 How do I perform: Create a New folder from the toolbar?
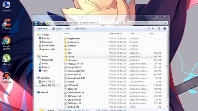80,29
